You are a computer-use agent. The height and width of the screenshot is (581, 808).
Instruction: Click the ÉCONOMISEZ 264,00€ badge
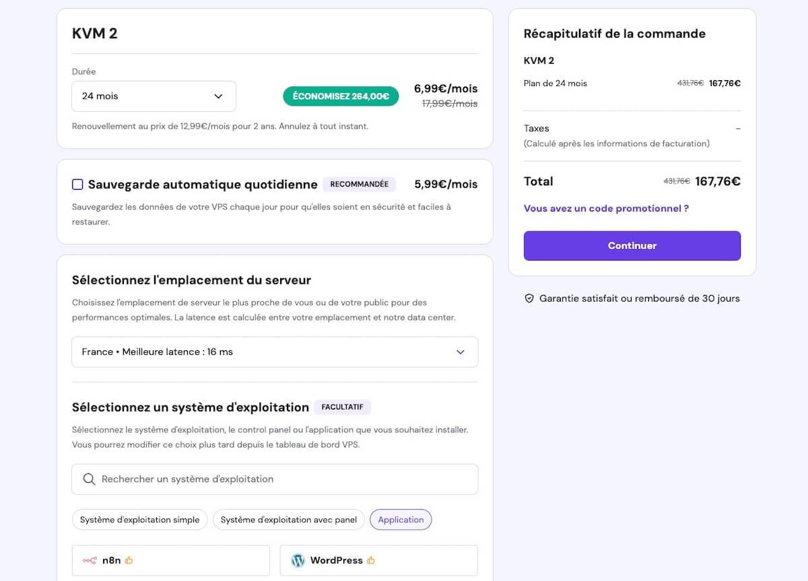[x=341, y=96]
